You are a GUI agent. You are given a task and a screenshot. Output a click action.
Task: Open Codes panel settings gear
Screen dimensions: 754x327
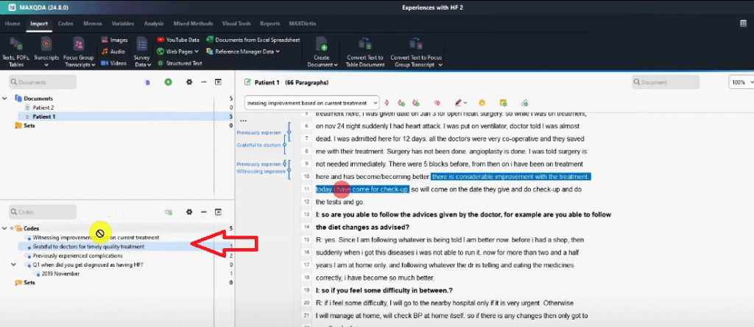pos(189,212)
